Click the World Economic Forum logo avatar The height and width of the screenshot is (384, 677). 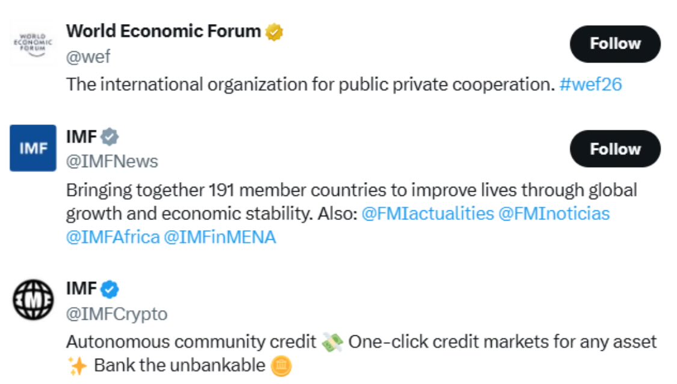32,43
